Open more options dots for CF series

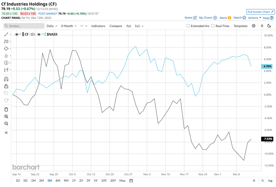(x=20, y=34)
